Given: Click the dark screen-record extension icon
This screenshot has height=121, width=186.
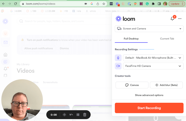Looking at the screenshot, I should click(111, 4).
